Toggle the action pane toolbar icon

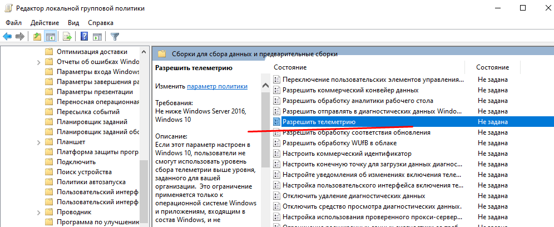(97, 37)
